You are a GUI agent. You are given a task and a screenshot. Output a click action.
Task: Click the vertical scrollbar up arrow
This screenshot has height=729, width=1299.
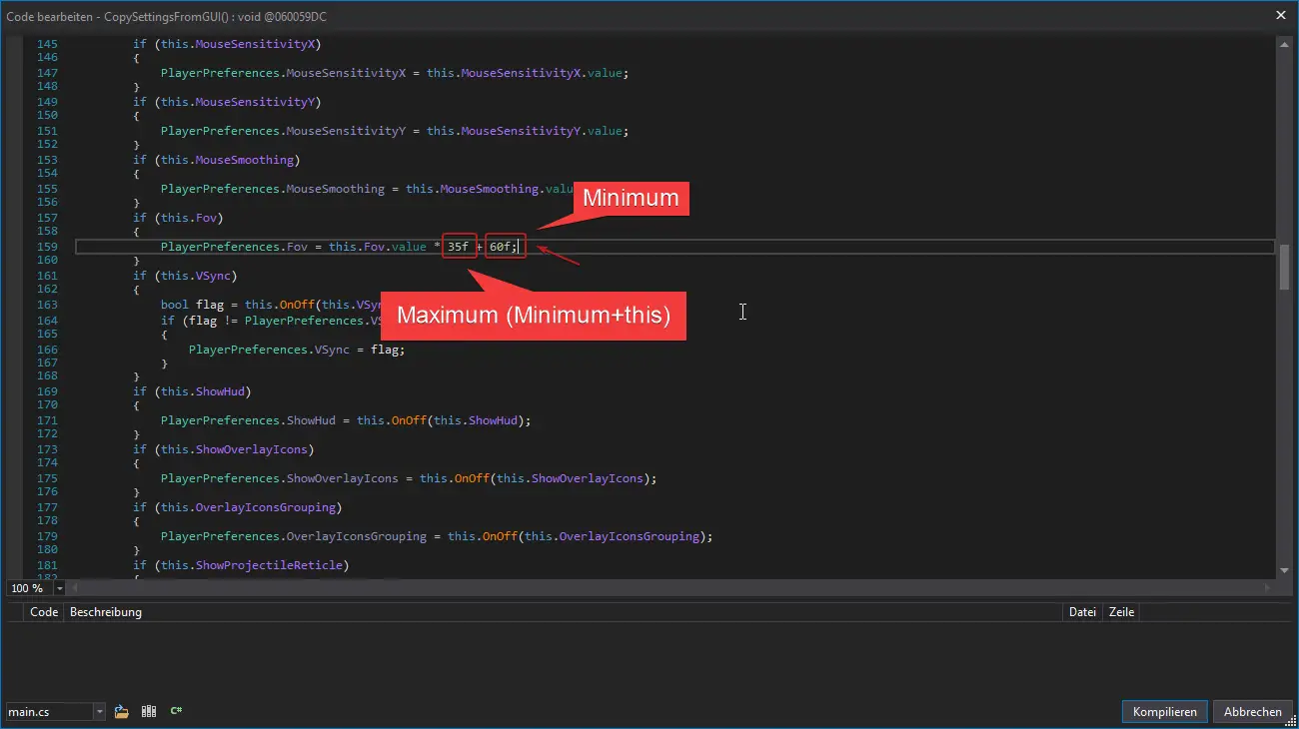(x=1284, y=43)
